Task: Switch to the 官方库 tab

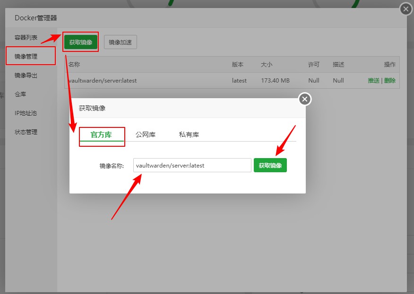Action: tap(101, 134)
